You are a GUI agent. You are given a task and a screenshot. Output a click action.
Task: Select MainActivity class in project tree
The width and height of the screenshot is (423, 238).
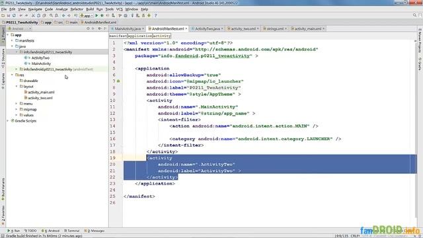41,63
